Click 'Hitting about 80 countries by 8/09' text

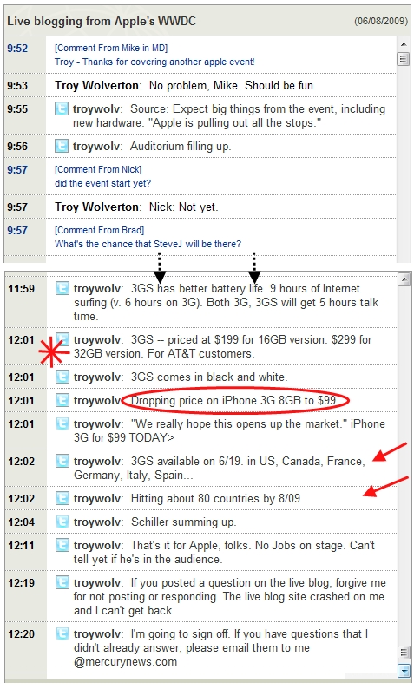pos(216,498)
